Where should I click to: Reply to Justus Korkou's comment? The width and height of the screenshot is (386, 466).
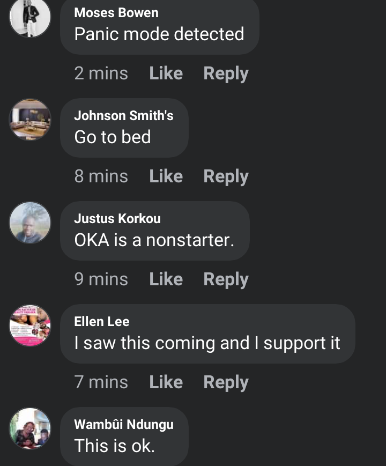(226, 279)
